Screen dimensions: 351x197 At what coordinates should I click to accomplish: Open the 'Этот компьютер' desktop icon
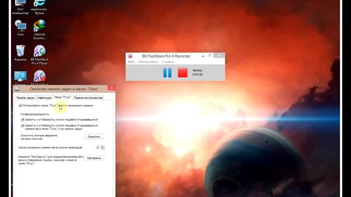(20, 7)
